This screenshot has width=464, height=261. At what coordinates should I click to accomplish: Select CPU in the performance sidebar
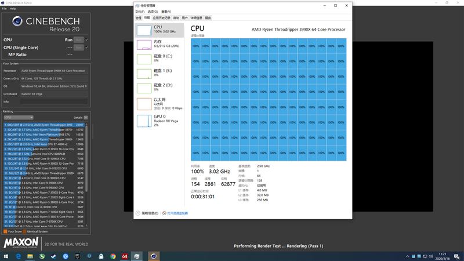pyautogui.click(x=159, y=30)
